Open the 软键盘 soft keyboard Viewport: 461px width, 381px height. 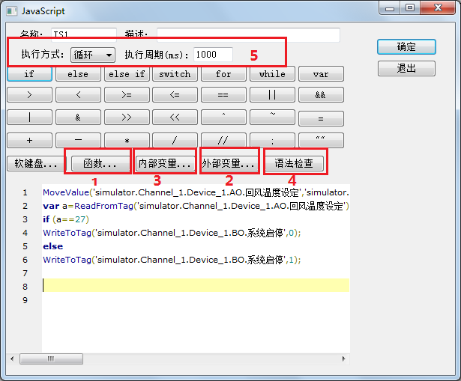[36, 163]
